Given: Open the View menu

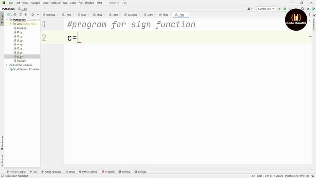Looking at the screenshot, I should (x=25, y=3).
